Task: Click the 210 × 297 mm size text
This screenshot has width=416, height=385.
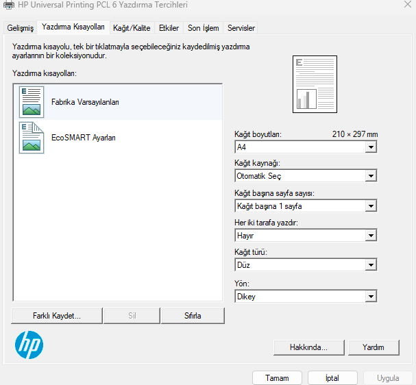Action: click(355, 134)
